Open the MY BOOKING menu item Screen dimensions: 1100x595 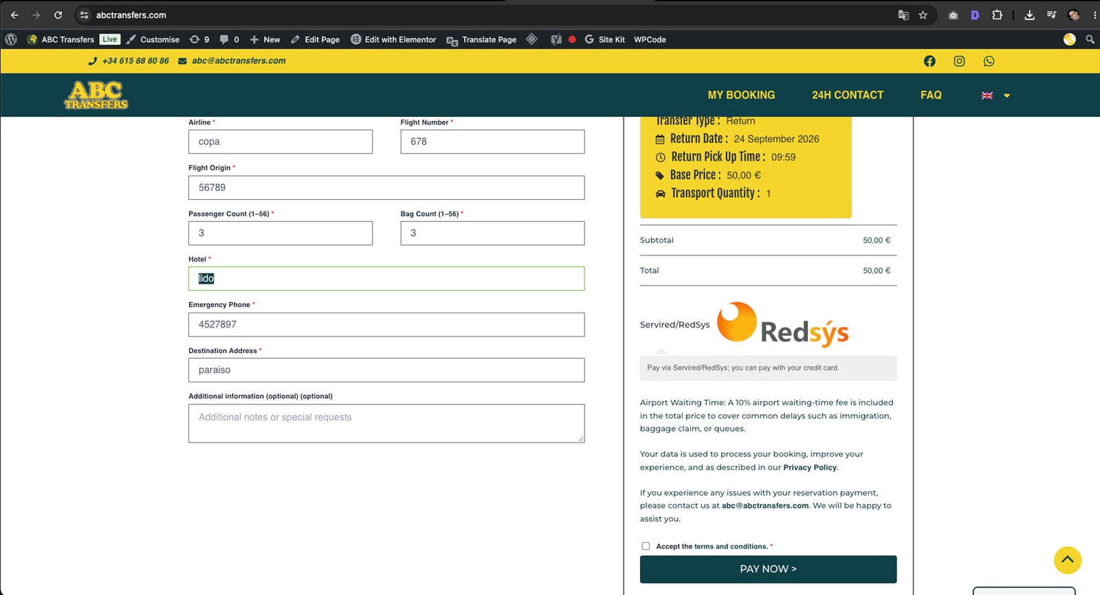pos(741,95)
